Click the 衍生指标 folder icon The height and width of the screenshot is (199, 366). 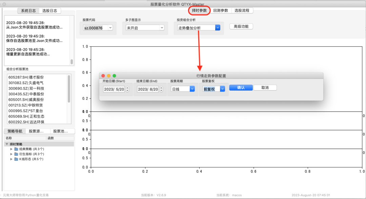pyautogui.click(x=16, y=154)
